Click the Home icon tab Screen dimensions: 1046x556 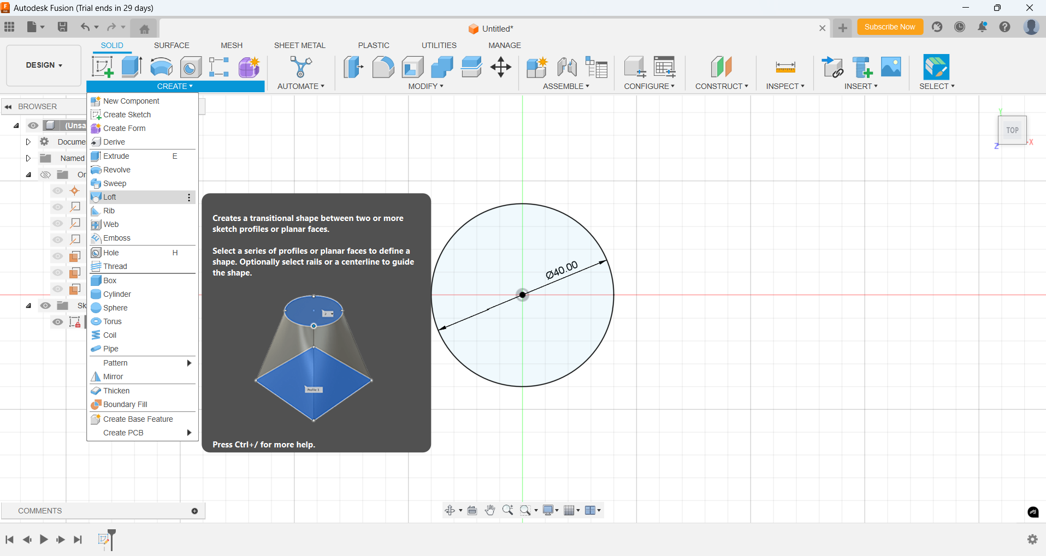[x=144, y=29]
